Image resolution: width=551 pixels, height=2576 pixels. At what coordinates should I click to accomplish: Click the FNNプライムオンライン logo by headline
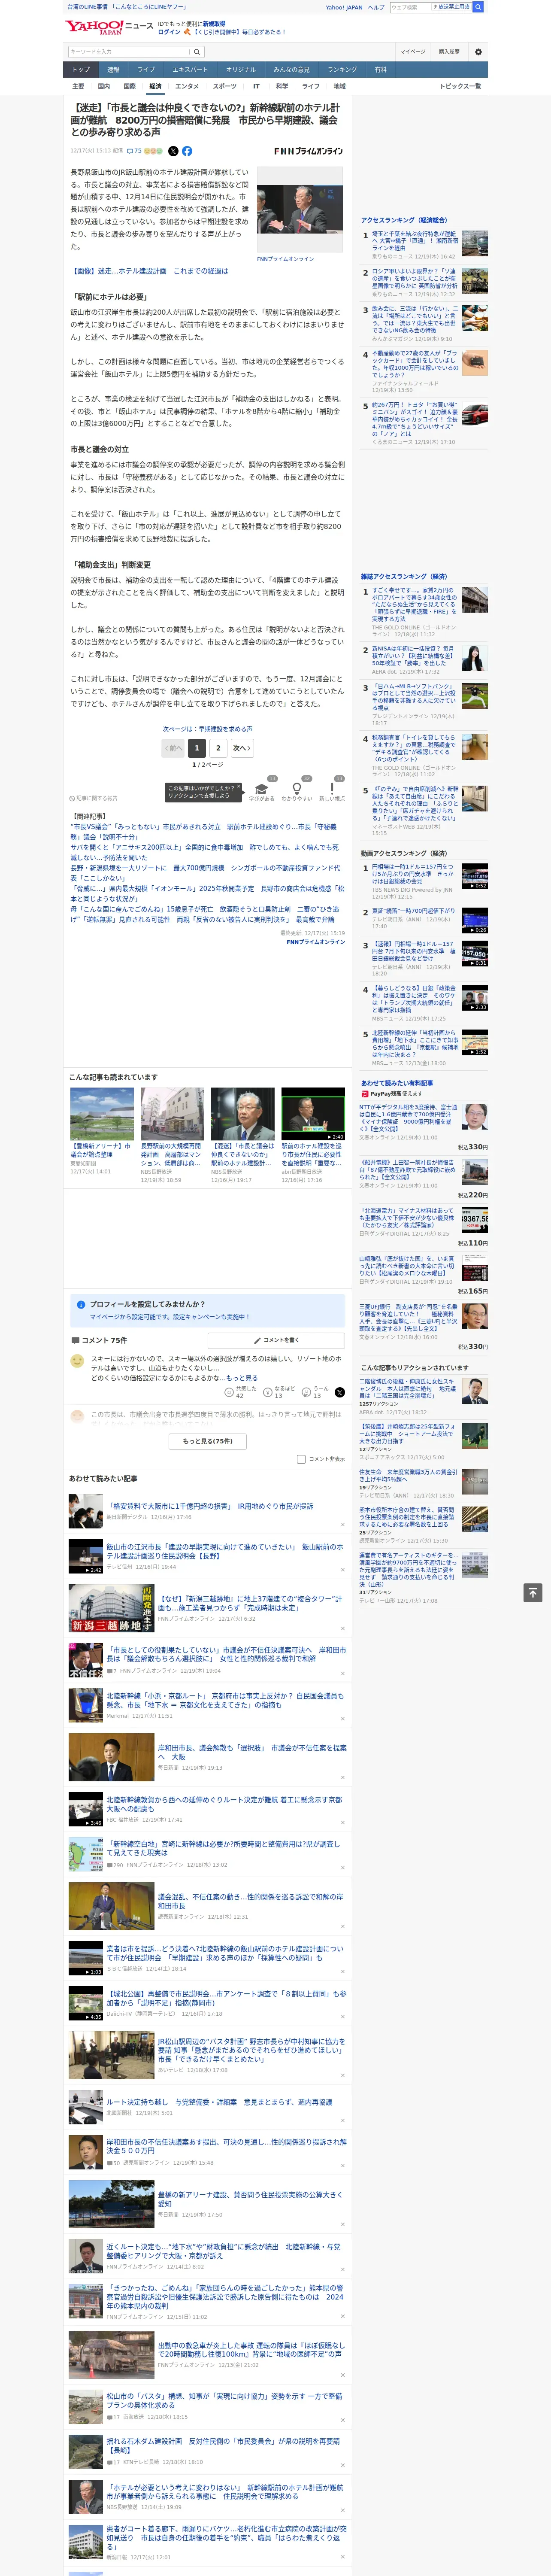tap(308, 152)
